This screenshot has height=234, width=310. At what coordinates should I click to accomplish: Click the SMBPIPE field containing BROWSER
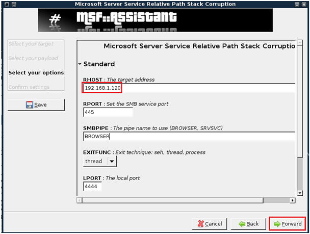(x=189, y=136)
